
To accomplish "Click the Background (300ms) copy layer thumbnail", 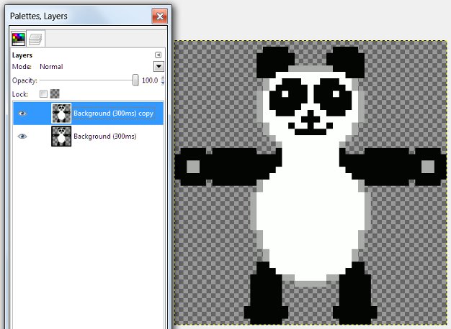I will pos(61,113).
